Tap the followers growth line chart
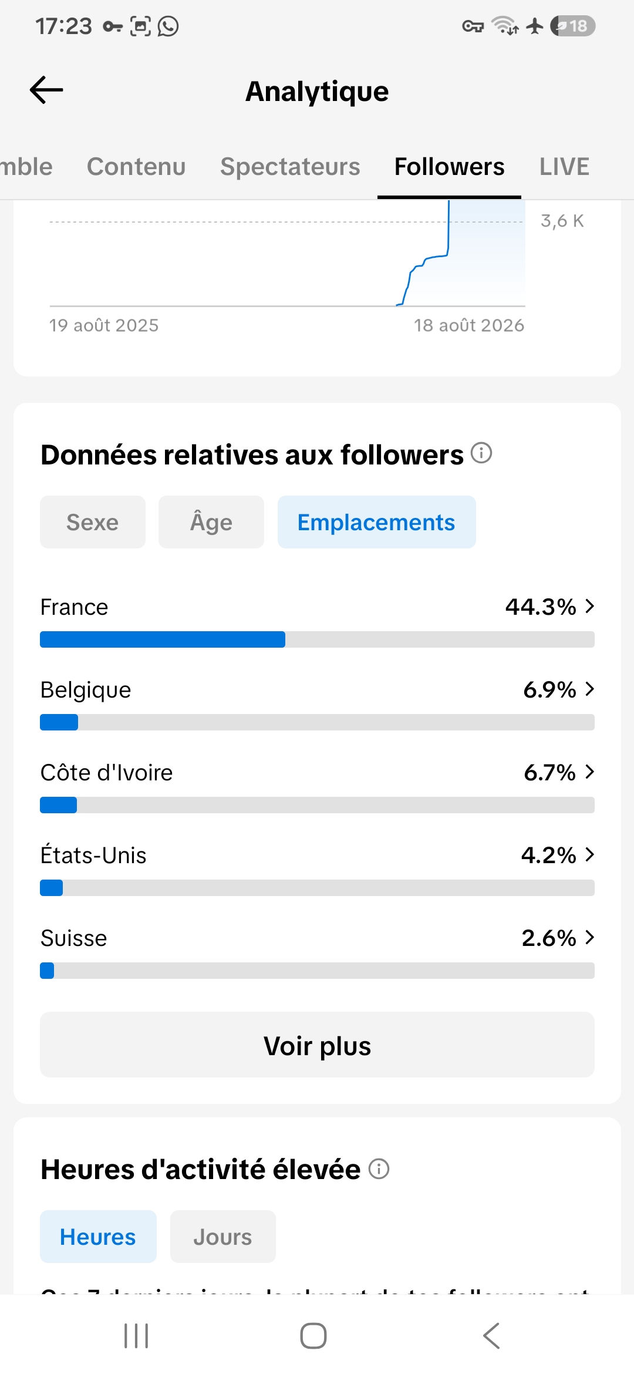This screenshot has height=1374, width=634. click(x=288, y=253)
